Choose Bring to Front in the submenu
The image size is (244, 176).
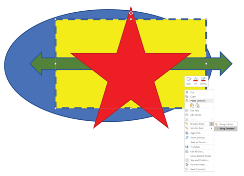pos(225,124)
